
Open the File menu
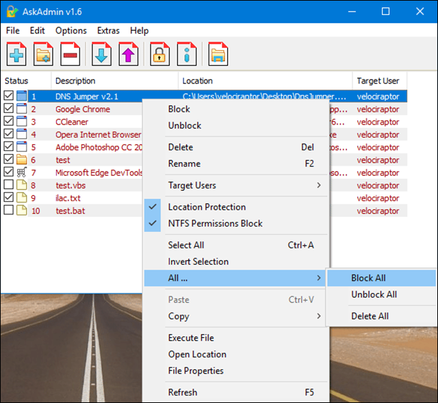pyautogui.click(x=13, y=30)
